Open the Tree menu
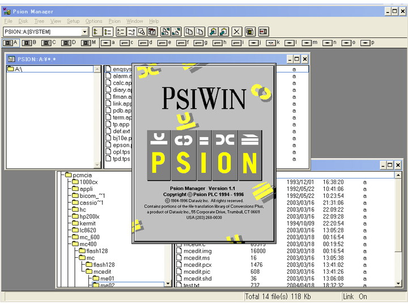The image size is (408, 306). (x=39, y=21)
